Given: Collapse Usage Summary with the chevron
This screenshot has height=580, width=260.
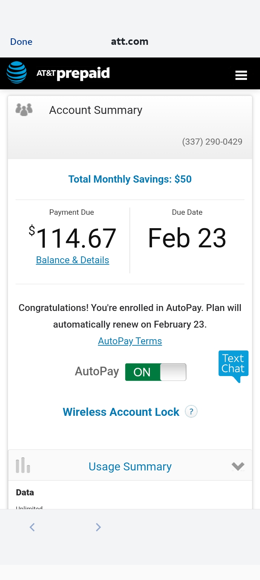Looking at the screenshot, I should point(238,466).
